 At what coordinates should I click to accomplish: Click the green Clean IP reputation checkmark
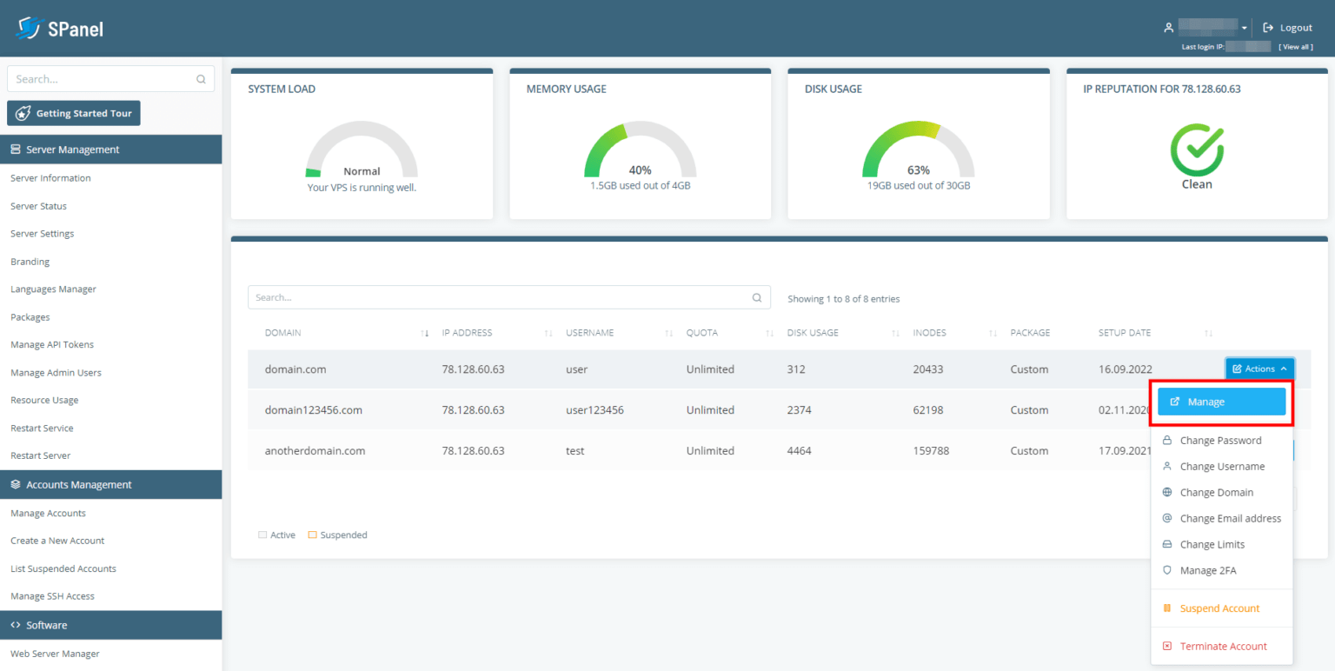click(x=1196, y=150)
